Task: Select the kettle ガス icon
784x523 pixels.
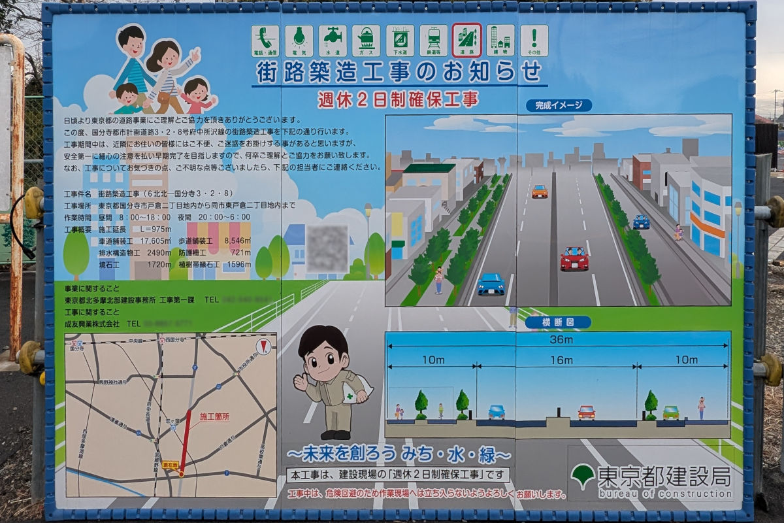Action: point(366,41)
